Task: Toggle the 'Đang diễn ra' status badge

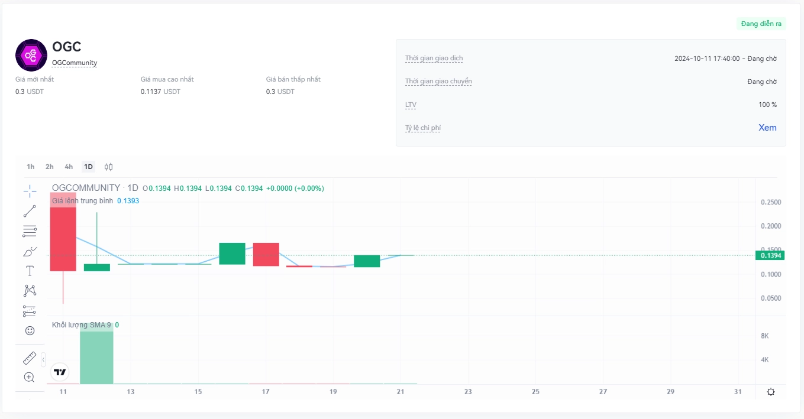Action: click(x=761, y=23)
